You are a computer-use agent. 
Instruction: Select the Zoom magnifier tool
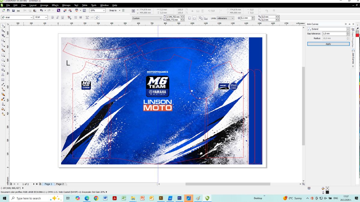(3, 40)
